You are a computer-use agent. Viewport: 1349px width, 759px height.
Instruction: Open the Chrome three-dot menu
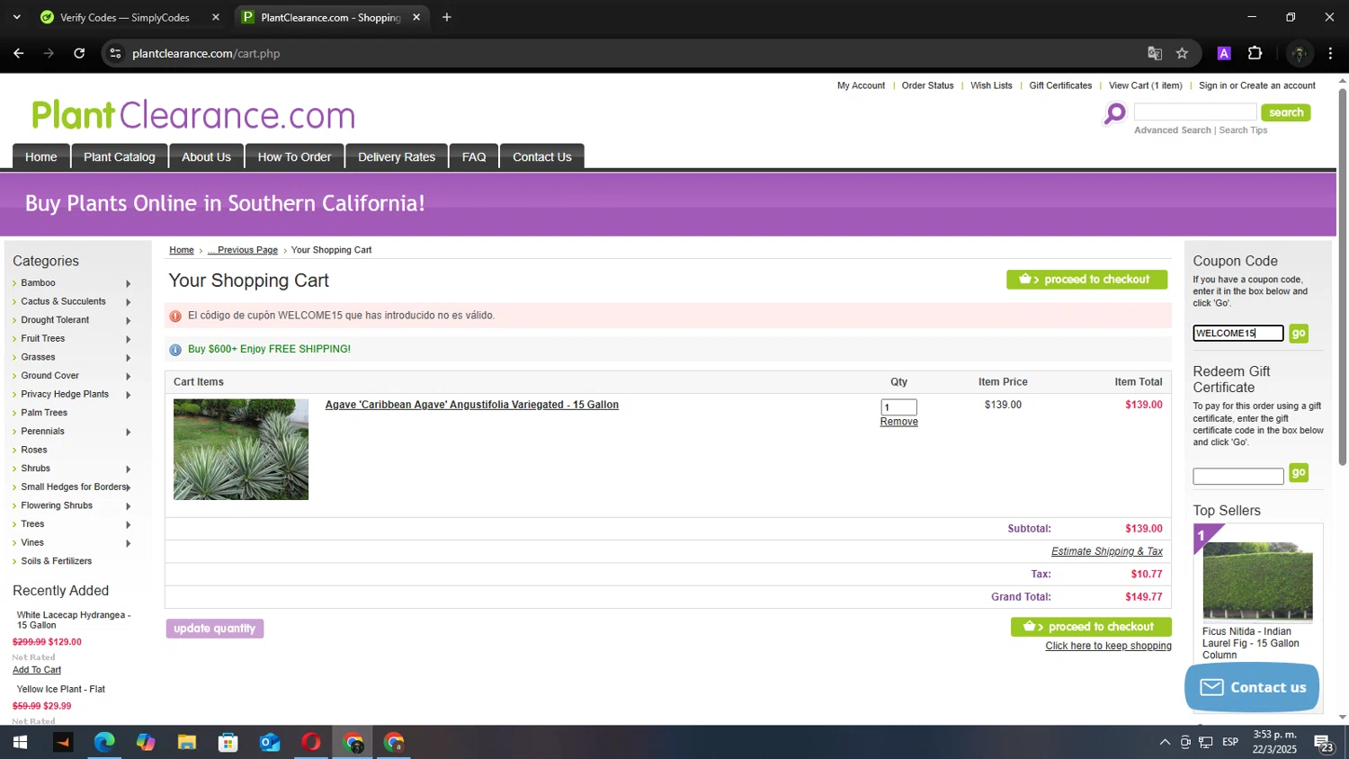1330,53
